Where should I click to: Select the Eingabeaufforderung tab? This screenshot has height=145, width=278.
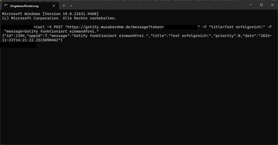click(x=26, y=6)
